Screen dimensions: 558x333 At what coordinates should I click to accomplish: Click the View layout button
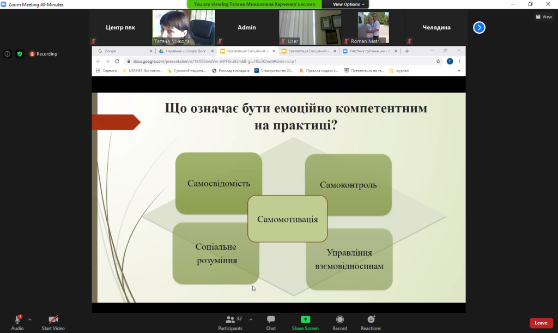coord(544,17)
